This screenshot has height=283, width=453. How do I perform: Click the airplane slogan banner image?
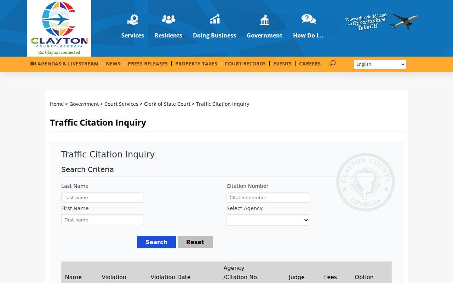[381, 22]
